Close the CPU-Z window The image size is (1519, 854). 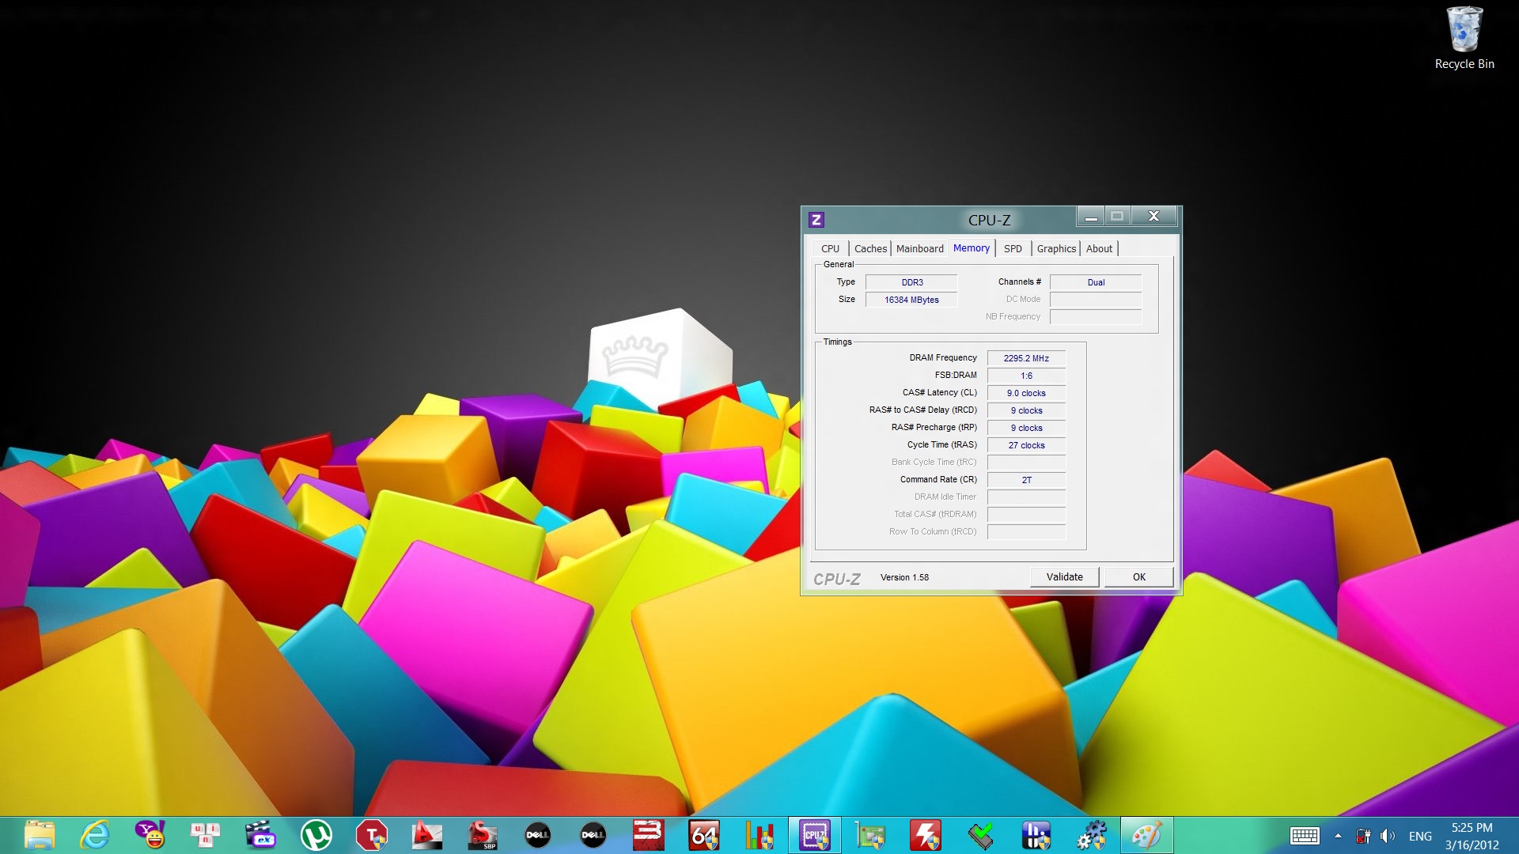[1153, 216]
